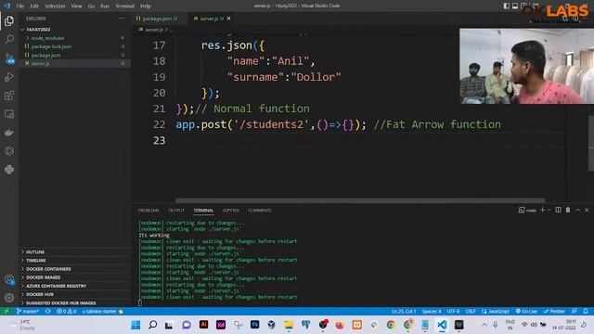Viewport: 594px width, 334px height.
Task: Open the Selection menu
Action: [55, 6]
